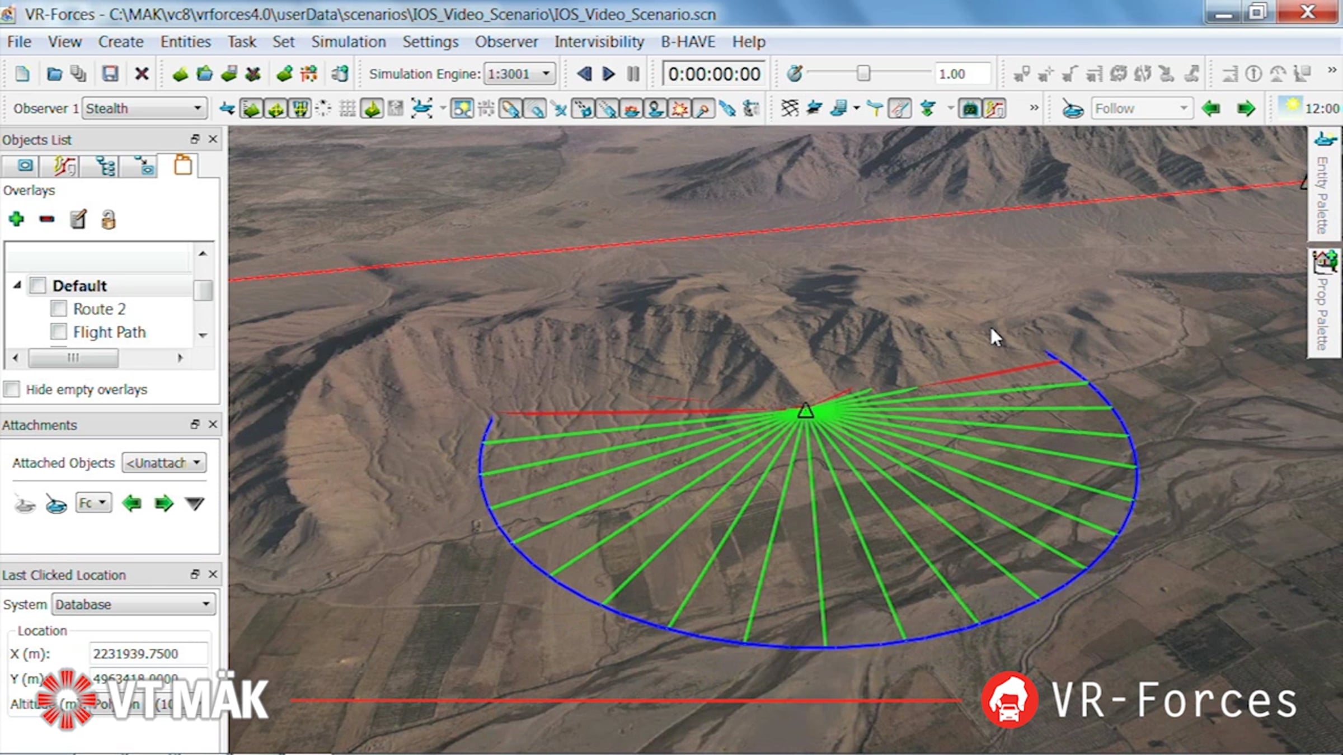The height and width of the screenshot is (755, 1343).
Task: Open the B-HAVE menu
Action: coord(688,42)
